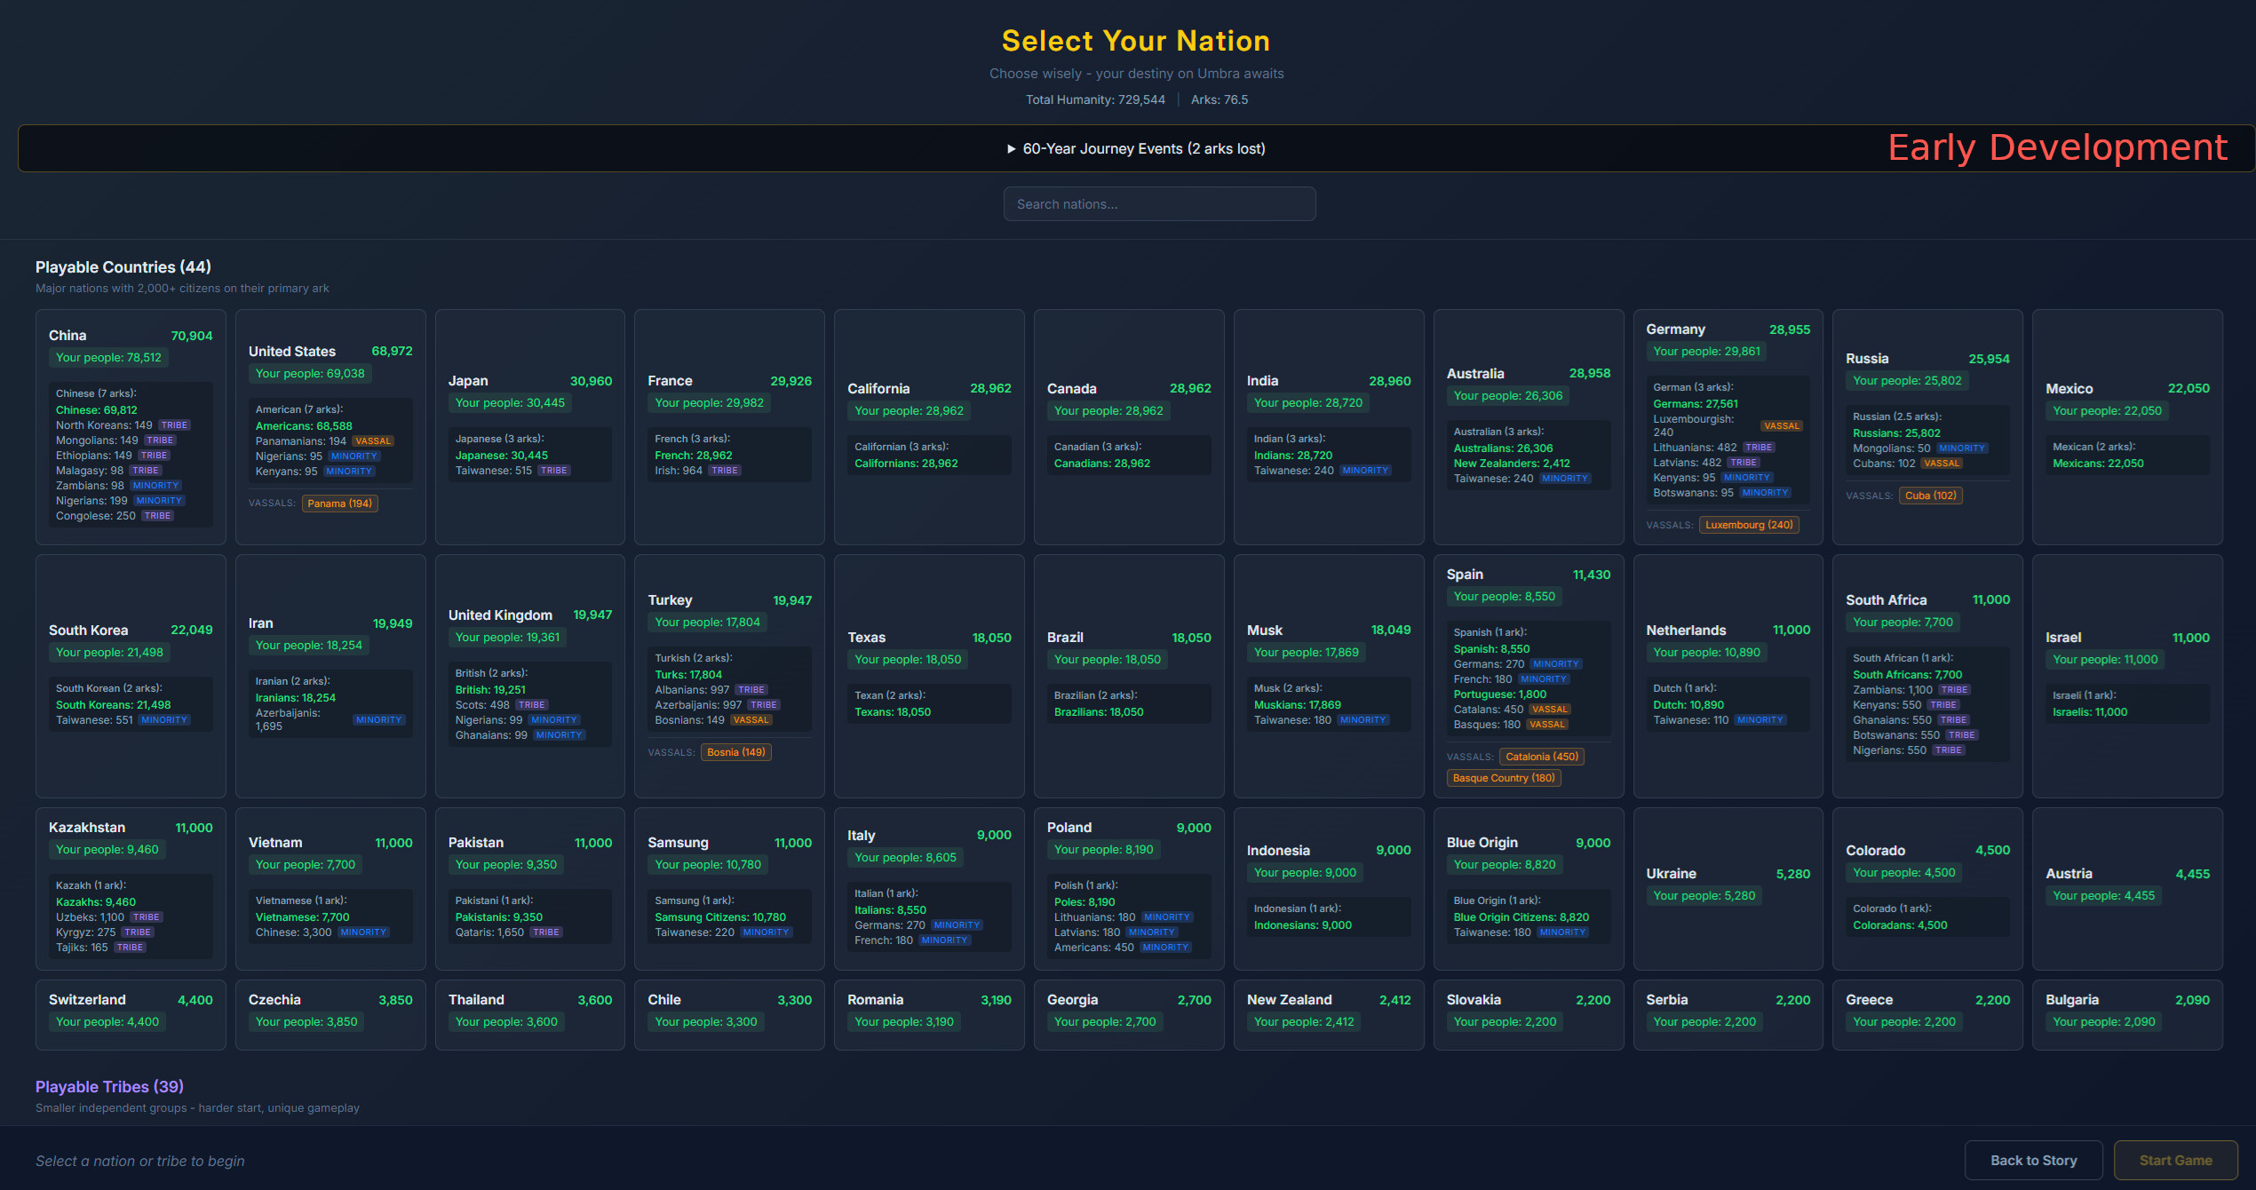2256x1190 pixels.
Task: Select the Kazakhstan card
Action: point(131,888)
